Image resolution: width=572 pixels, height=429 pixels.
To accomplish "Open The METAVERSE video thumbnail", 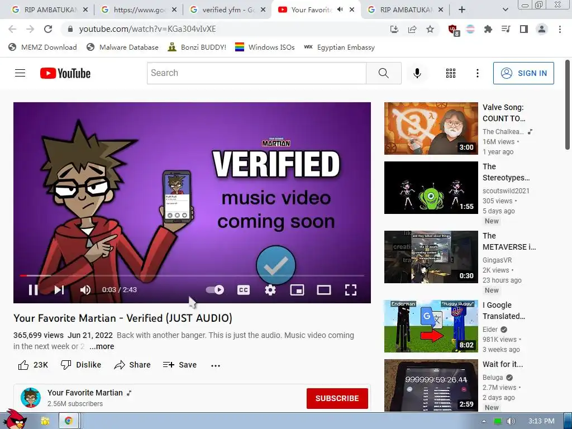I will 431,257.
